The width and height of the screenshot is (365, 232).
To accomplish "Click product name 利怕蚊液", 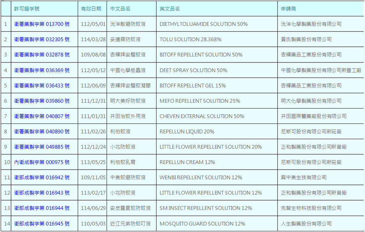I will click(x=120, y=131).
